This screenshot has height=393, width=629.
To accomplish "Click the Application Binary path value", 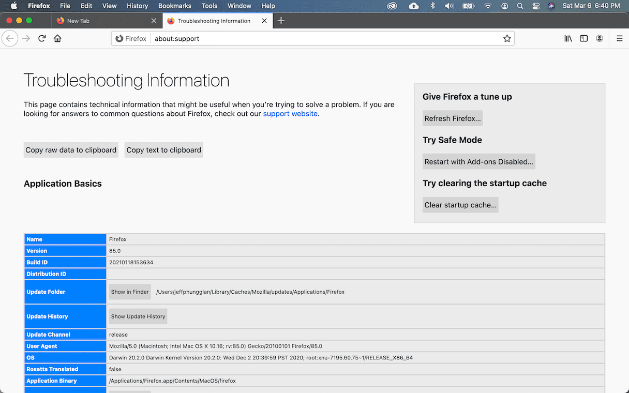I will [x=172, y=381].
